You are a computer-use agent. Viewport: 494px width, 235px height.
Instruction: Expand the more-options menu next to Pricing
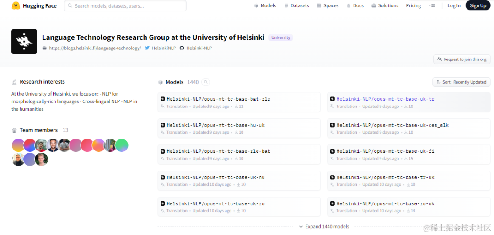pyautogui.click(x=432, y=5)
